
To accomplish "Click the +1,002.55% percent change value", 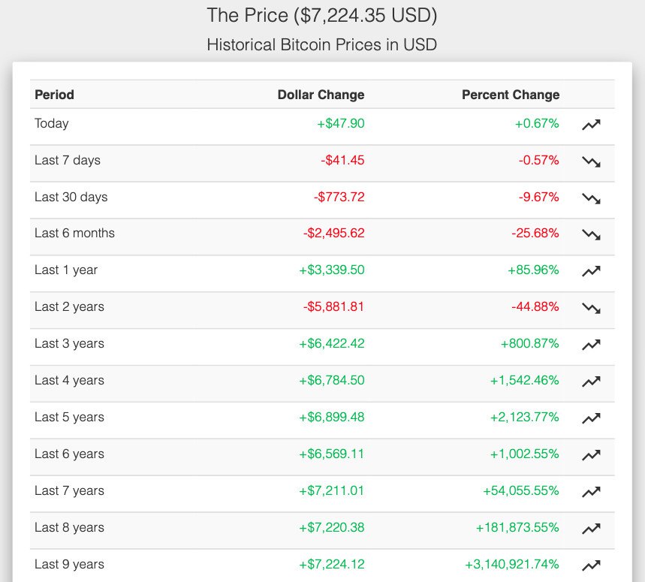I will point(524,454).
